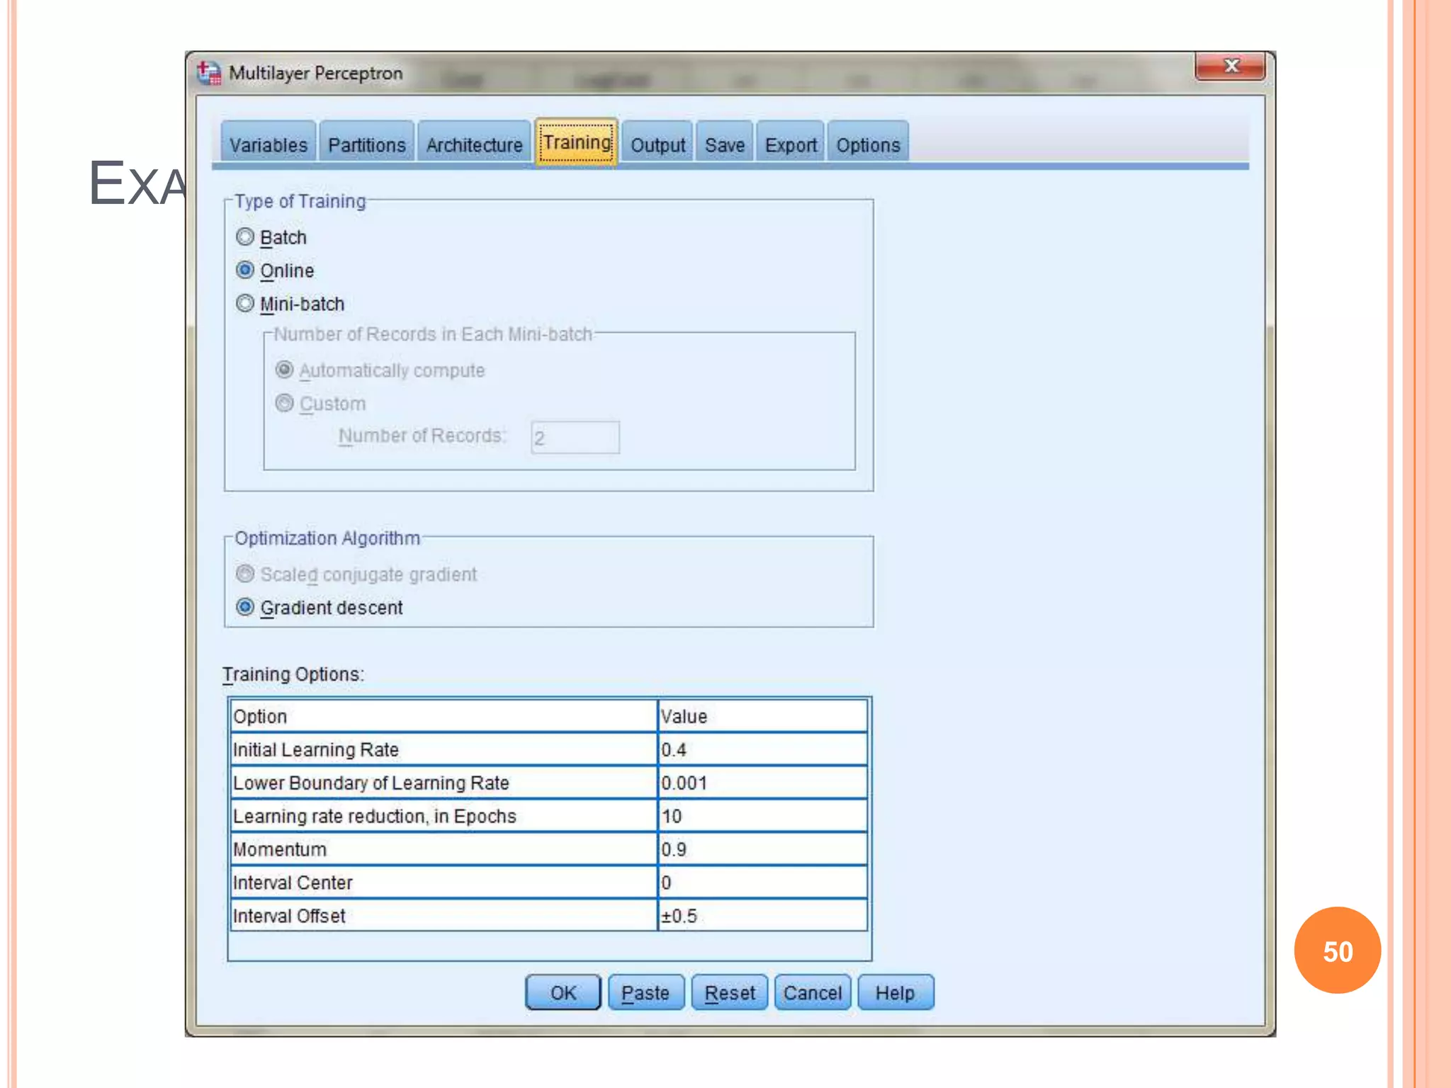
Task: Pick Automatically compute mini-batch records
Action: point(284,370)
